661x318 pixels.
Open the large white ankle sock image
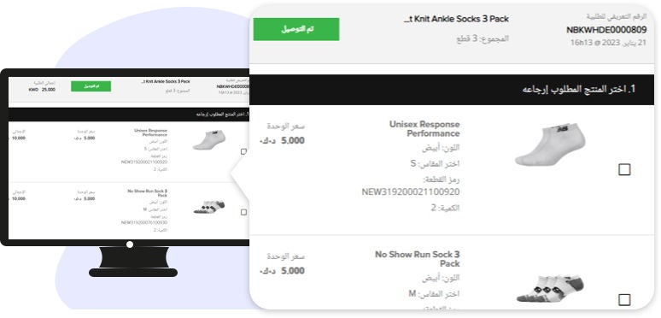tap(550, 144)
